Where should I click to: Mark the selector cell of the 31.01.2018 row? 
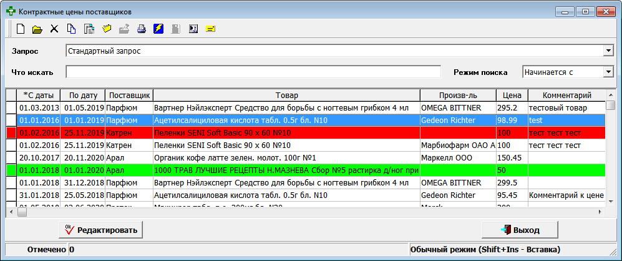pyautogui.click(x=11, y=195)
